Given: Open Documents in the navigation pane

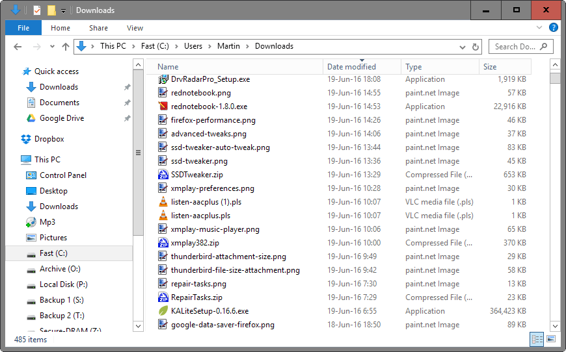Looking at the screenshot, I should click(x=59, y=103).
